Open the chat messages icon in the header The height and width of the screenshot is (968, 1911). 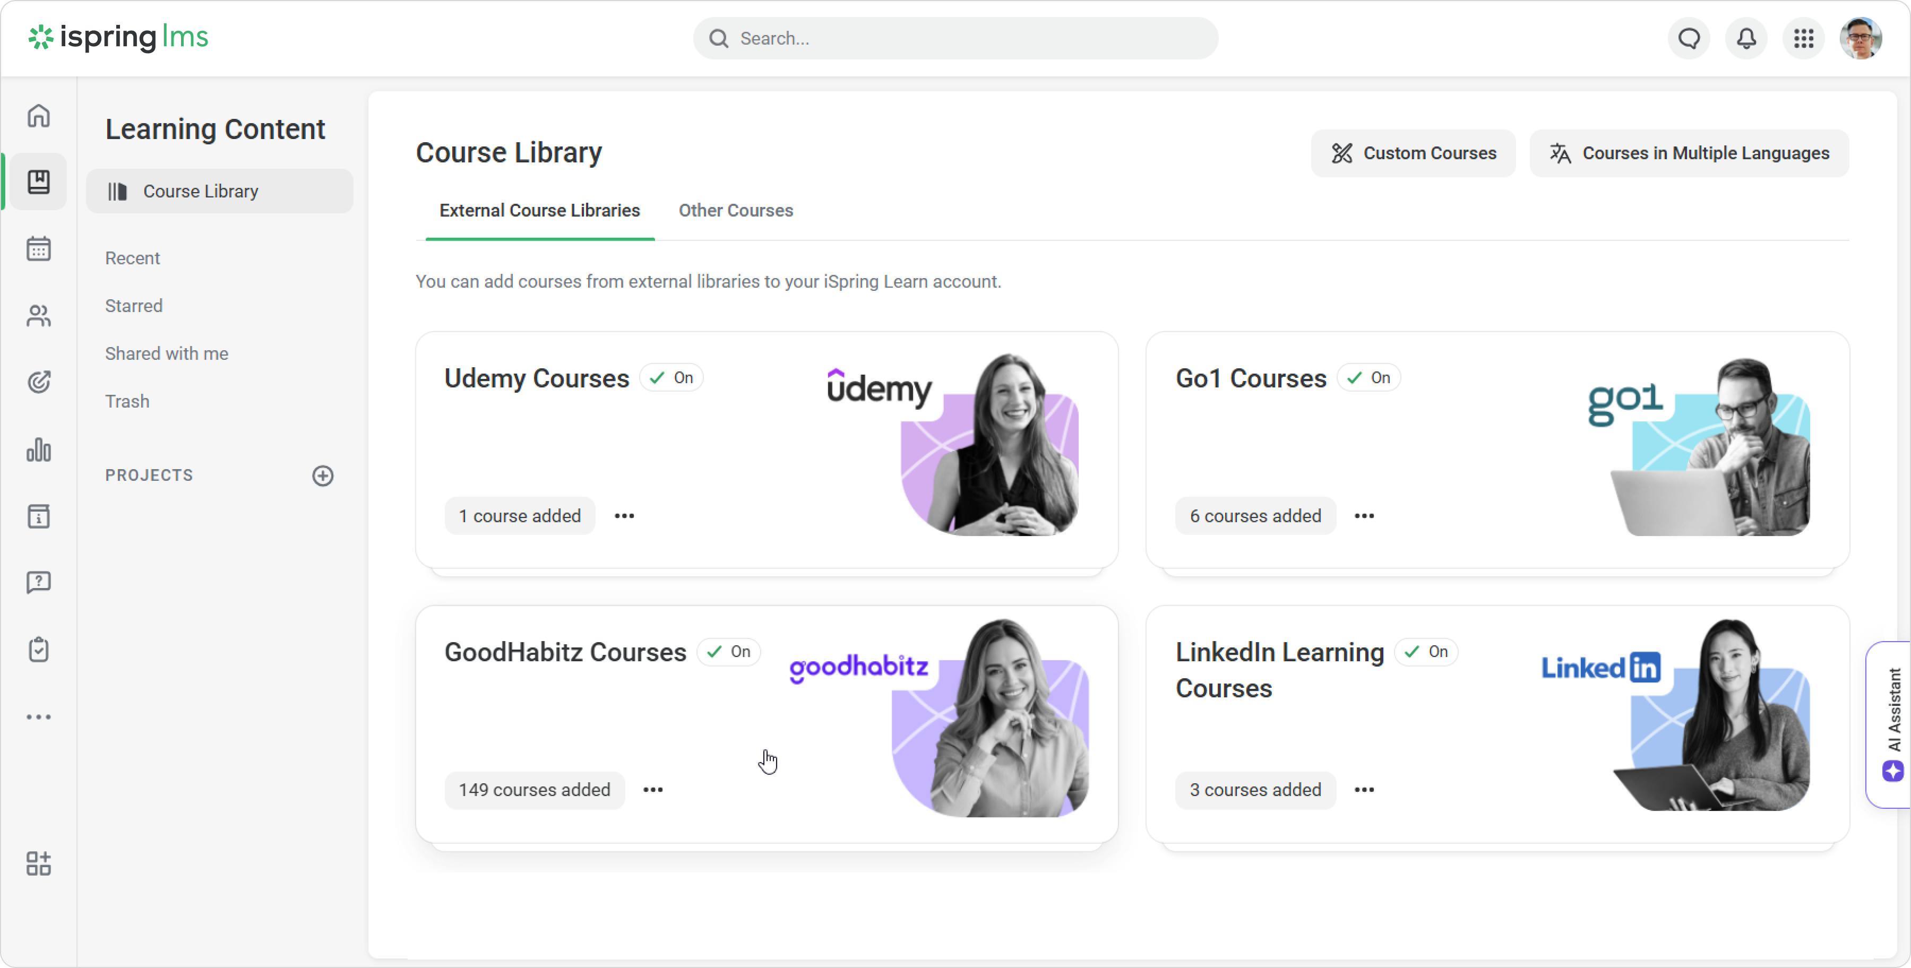[x=1689, y=39]
